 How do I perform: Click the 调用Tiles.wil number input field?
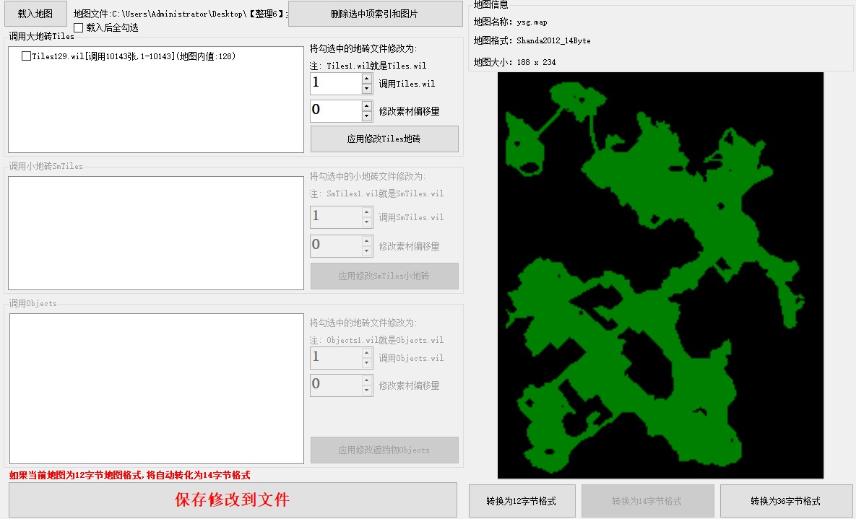tap(335, 84)
